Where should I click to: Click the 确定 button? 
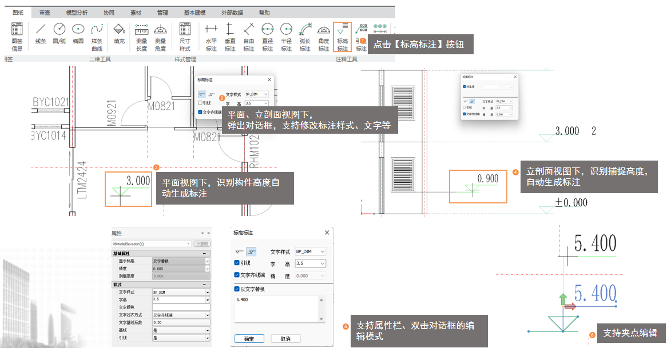[x=249, y=339]
